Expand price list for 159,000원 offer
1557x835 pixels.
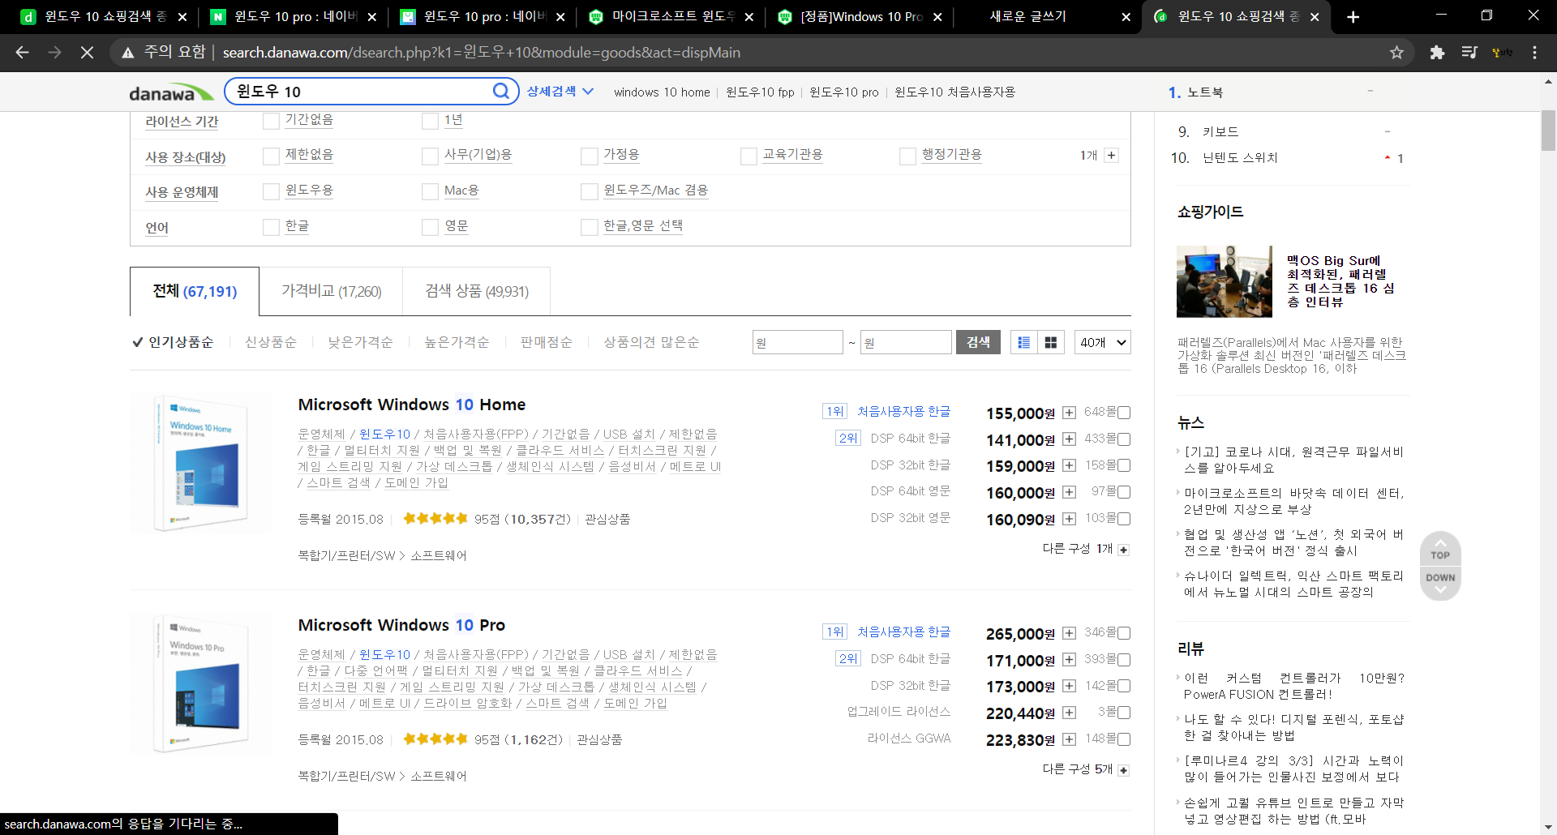tap(1069, 465)
